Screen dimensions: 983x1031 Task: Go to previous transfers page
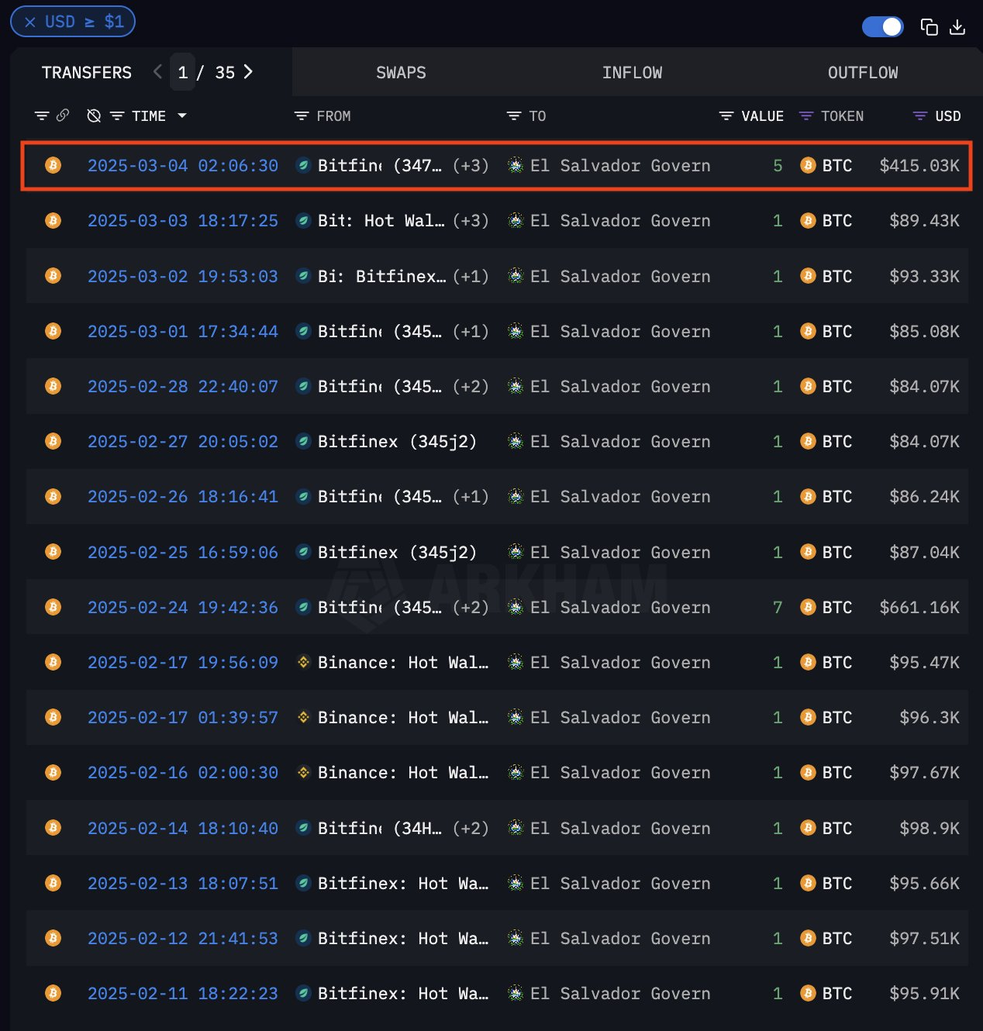point(157,72)
